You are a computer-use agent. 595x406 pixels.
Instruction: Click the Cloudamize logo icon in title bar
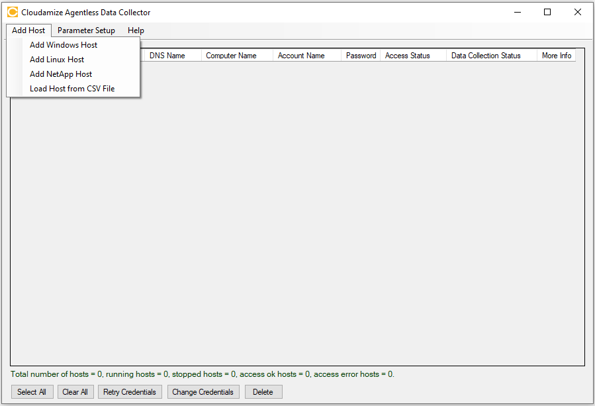[x=13, y=12]
